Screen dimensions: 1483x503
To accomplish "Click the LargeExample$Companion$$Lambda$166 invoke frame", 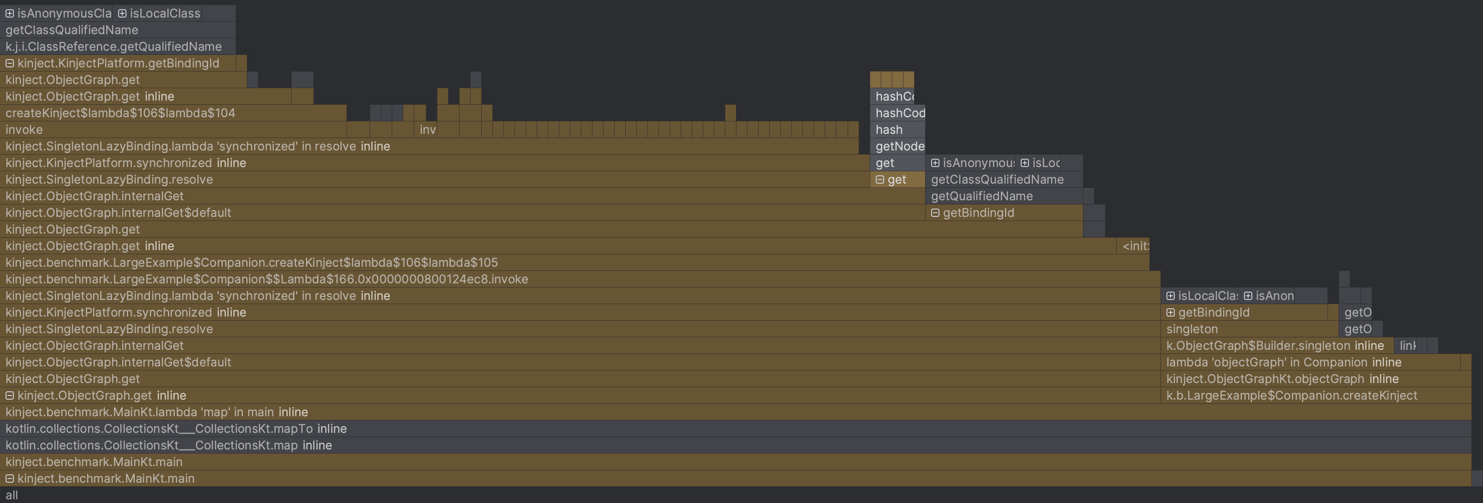I will (x=267, y=279).
